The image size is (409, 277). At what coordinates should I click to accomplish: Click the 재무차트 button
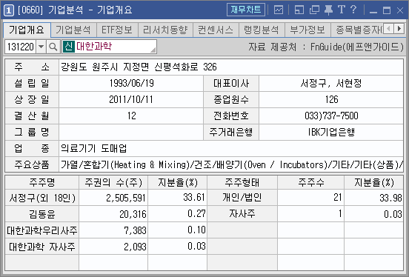pyautogui.click(x=246, y=10)
